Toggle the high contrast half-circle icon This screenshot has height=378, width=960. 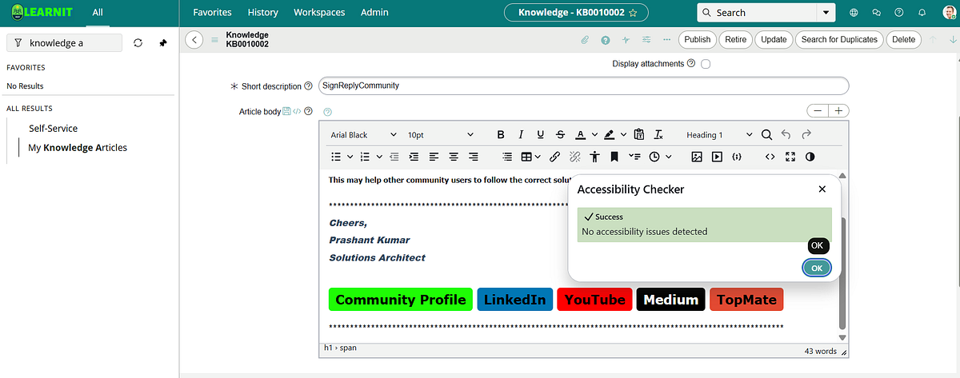pos(810,157)
